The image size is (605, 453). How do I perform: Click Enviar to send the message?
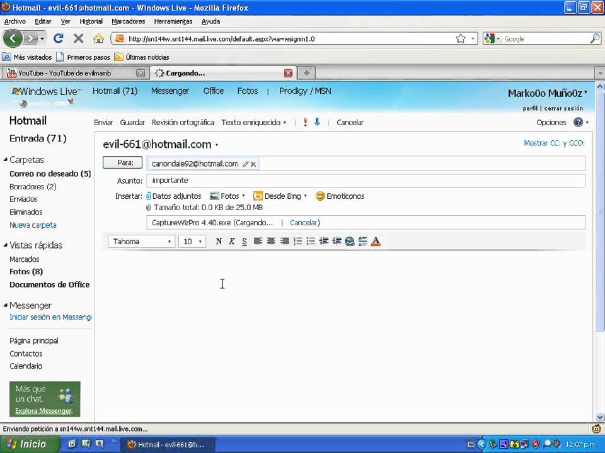(103, 123)
